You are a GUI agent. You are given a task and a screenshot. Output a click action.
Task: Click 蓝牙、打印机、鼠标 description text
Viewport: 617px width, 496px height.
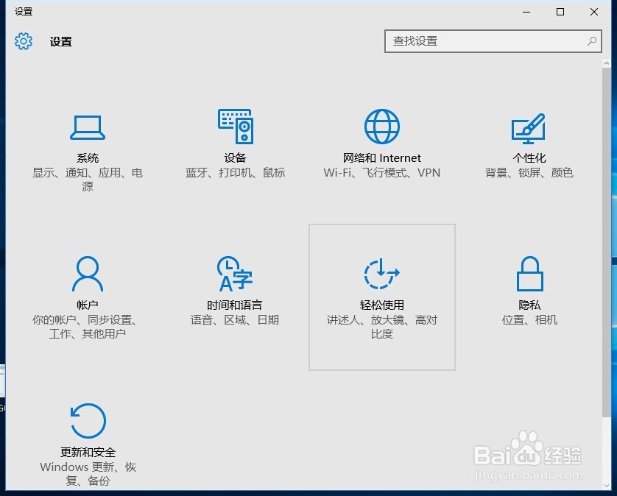(x=235, y=173)
